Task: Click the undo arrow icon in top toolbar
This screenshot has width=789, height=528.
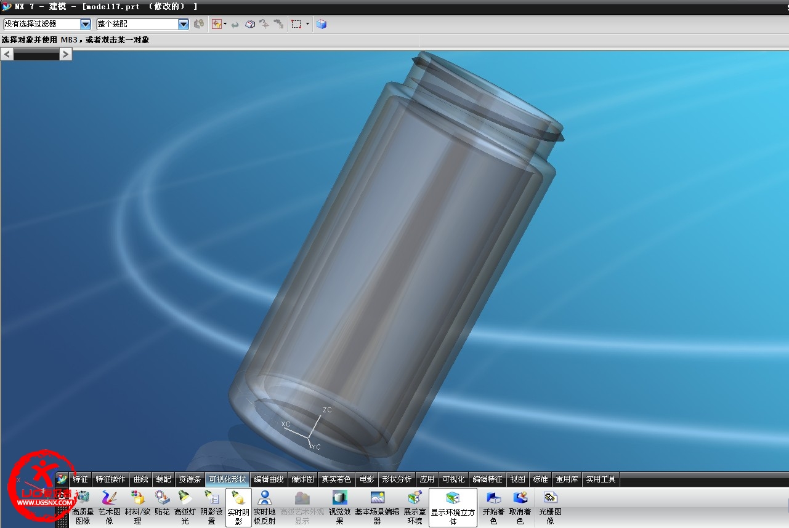Action: coord(235,25)
